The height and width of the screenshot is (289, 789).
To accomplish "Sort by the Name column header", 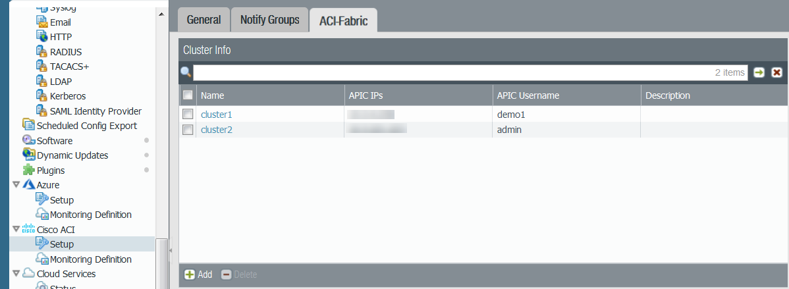I will coord(270,95).
